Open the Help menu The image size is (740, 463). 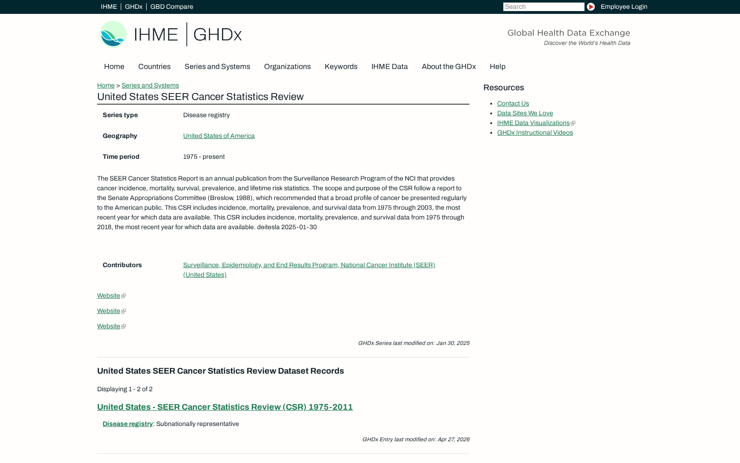498,67
